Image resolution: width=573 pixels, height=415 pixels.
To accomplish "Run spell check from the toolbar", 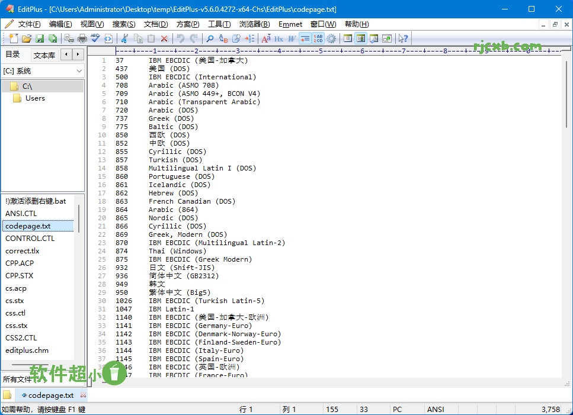I will click(x=94, y=38).
